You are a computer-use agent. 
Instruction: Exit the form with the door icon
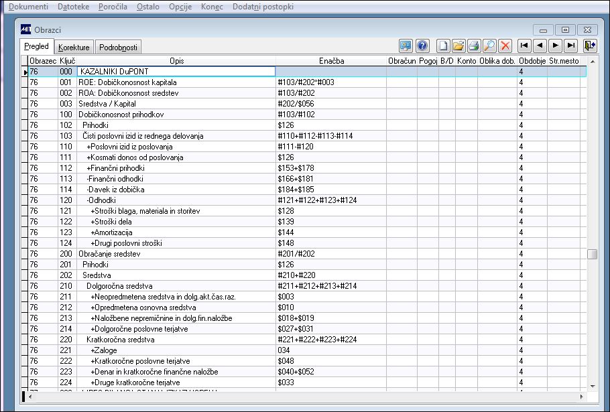tap(590, 46)
